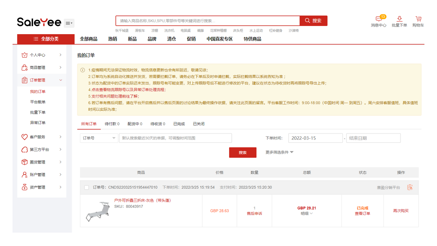Viewport: 437px width, 246px height.
Task: Click the 水上运动 hot keyword
Action: (x=256, y=31)
